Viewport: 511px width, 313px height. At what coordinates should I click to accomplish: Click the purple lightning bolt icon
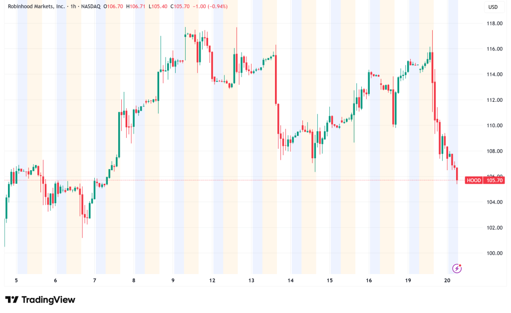pos(457,269)
